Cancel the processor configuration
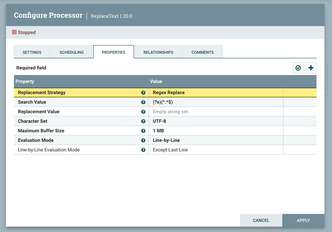 (x=261, y=220)
